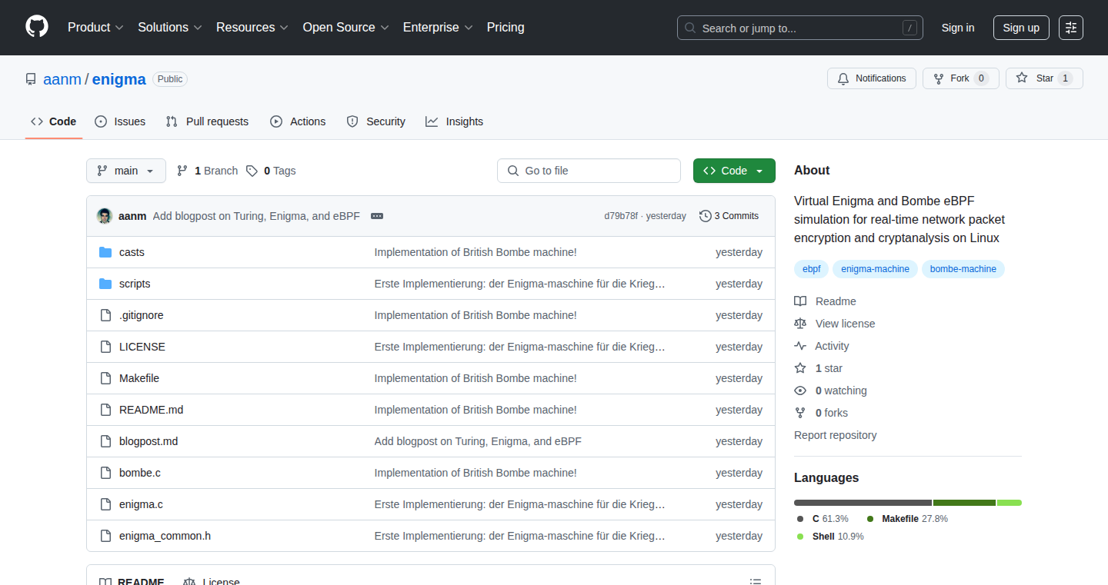The width and height of the screenshot is (1108, 585).
Task: Click the enigma-machine topic tag
Action: (875, 269)
